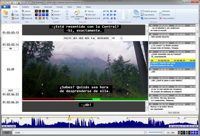200x136 pixels.
Task: Expand the Open windows dropdown
Action: [x=158, y=18]
